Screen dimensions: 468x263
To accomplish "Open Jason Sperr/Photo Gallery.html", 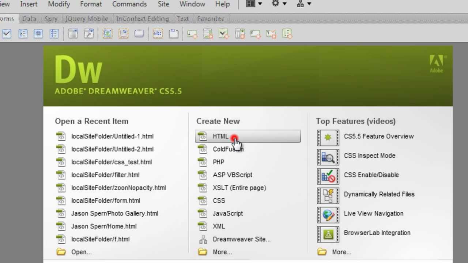I will 115,213.
